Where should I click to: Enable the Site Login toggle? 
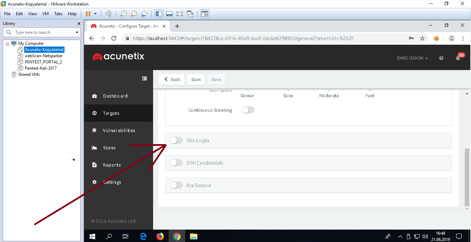[x=177, y=141]
